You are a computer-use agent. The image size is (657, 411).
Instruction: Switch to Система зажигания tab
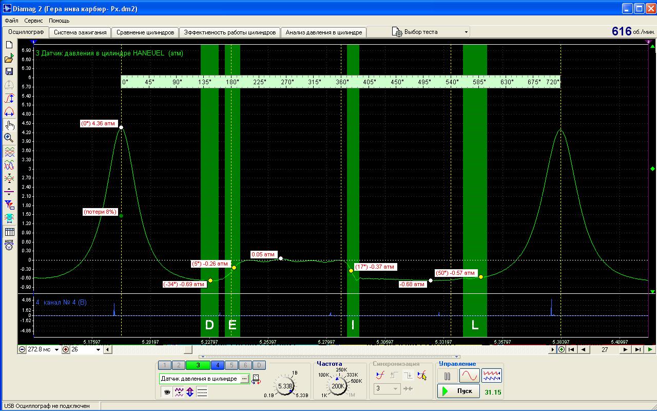tap(80, 32)
